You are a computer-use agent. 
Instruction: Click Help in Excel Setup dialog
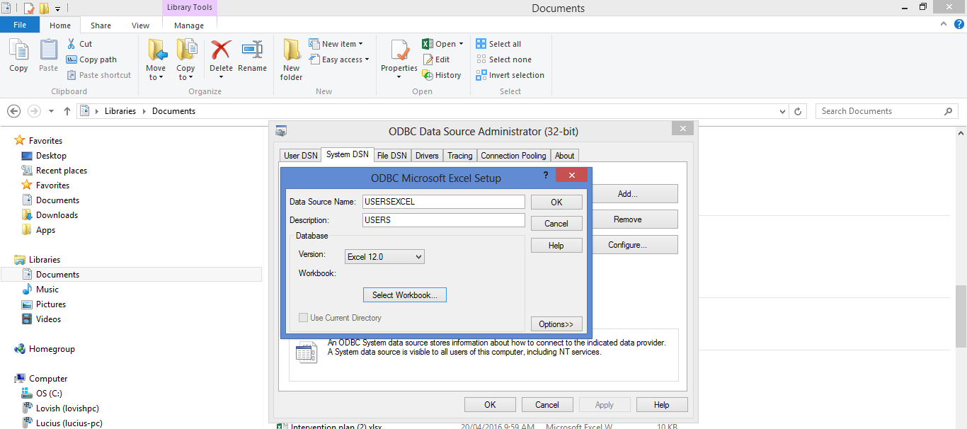pos(556,246)
